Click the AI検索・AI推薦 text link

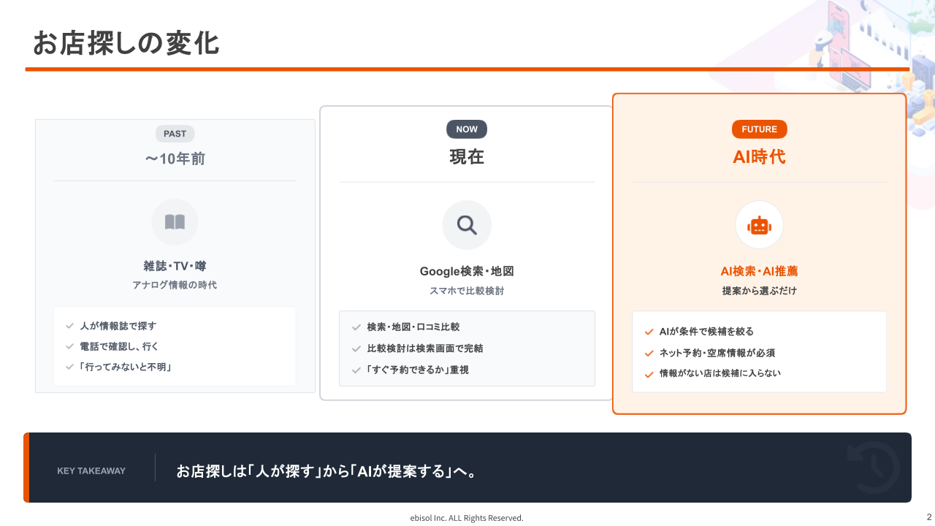759,270
